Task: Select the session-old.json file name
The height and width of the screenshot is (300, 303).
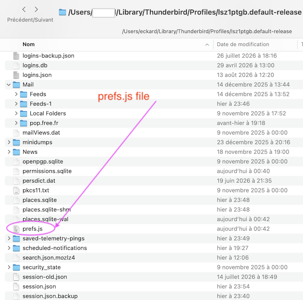Action: tap(45, 277)
